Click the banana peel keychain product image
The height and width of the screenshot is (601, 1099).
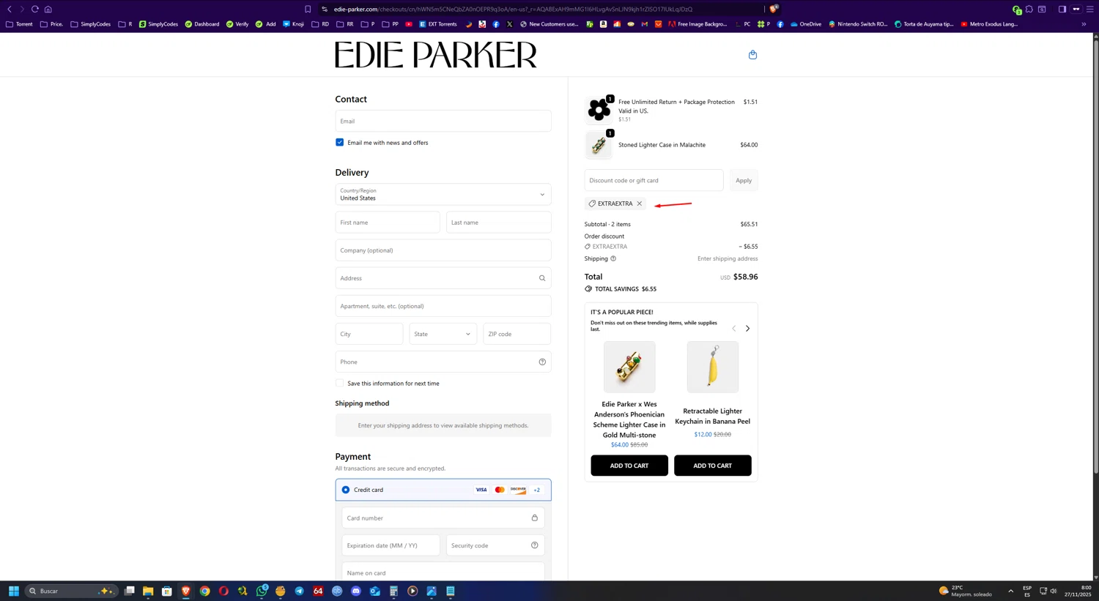pos(713,367)
